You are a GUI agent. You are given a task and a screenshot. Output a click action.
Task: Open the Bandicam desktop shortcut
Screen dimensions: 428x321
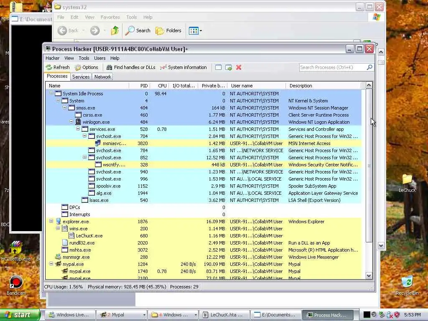tap(16, 285)
